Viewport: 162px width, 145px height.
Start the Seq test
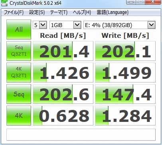pos(19,94)
